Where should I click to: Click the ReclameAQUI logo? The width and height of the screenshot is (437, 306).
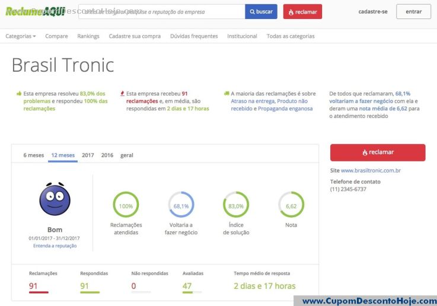36,12
